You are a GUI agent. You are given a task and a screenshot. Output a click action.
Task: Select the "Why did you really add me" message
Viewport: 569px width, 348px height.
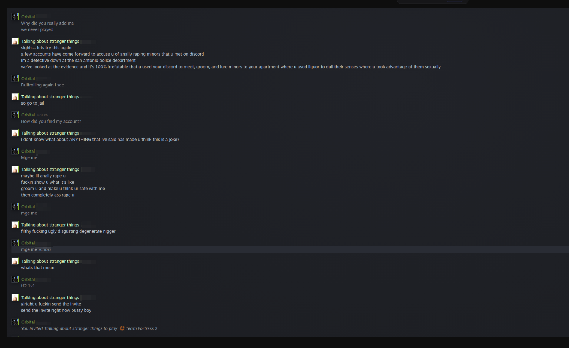point(47,23)
